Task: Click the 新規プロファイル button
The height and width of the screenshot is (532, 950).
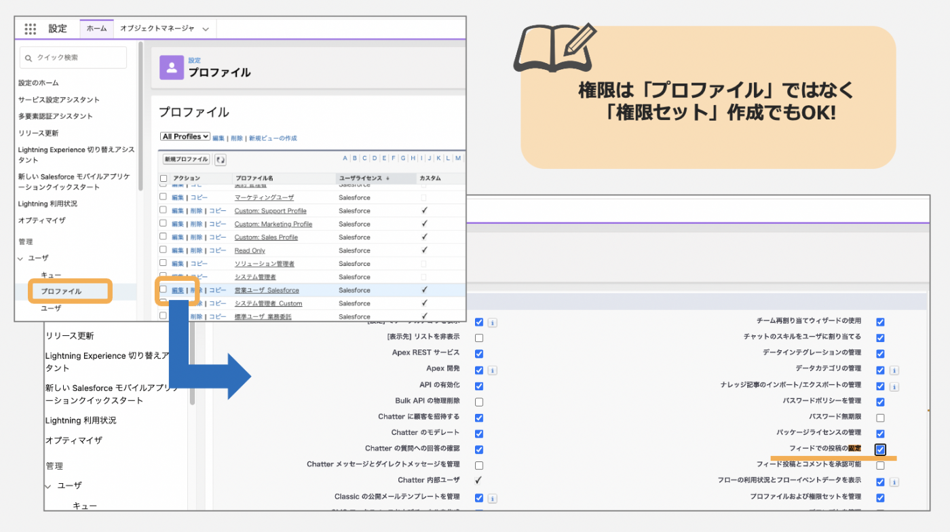Action: click(186, 159)
